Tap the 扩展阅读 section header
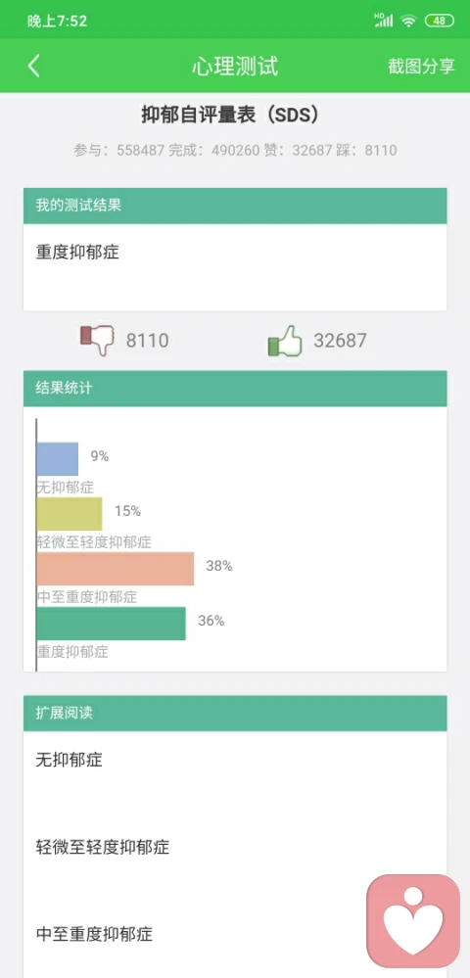Screen dimensions: 470x978 click(x=235, y=714)
